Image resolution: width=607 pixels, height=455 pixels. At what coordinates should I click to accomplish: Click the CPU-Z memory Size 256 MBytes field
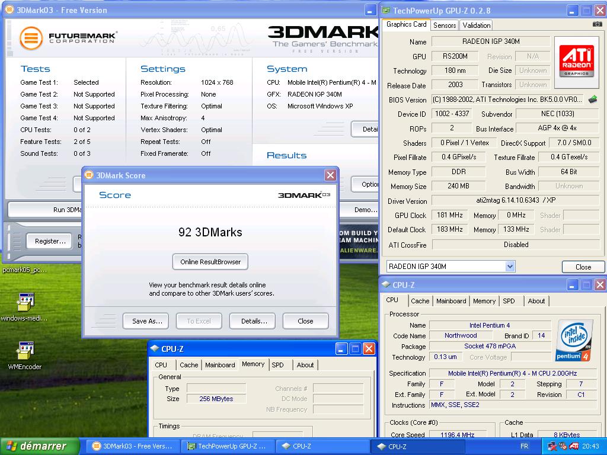click(x=216, y=399)
